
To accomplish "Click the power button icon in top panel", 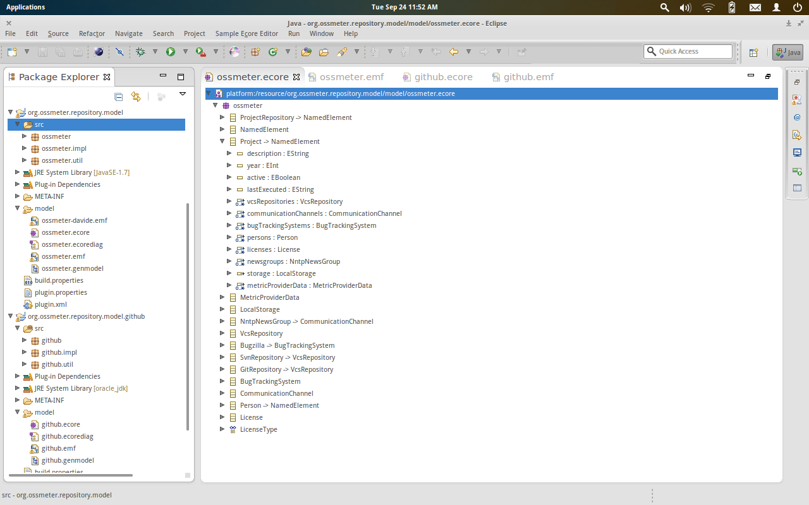I will click(797, 7).
